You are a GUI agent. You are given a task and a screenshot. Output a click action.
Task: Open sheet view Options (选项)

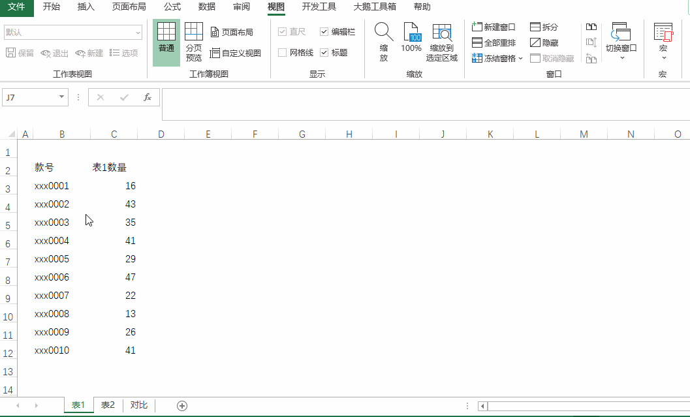[123, 54]
